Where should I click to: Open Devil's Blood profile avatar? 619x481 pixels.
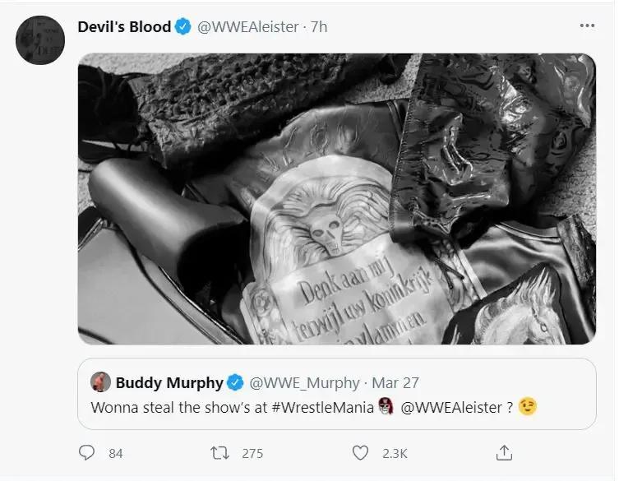coord(40,39)
